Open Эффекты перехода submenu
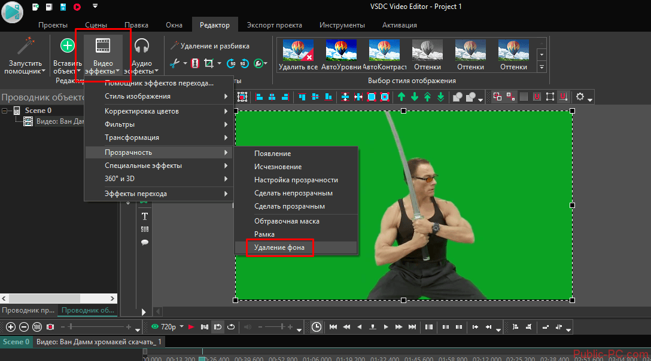Image resolution: width=651 pixels, height=361 pixels. [159, 194]
